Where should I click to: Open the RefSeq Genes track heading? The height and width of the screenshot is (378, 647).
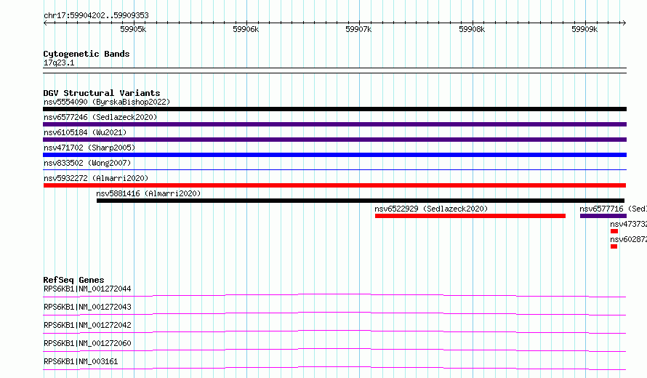pos(73,280)
